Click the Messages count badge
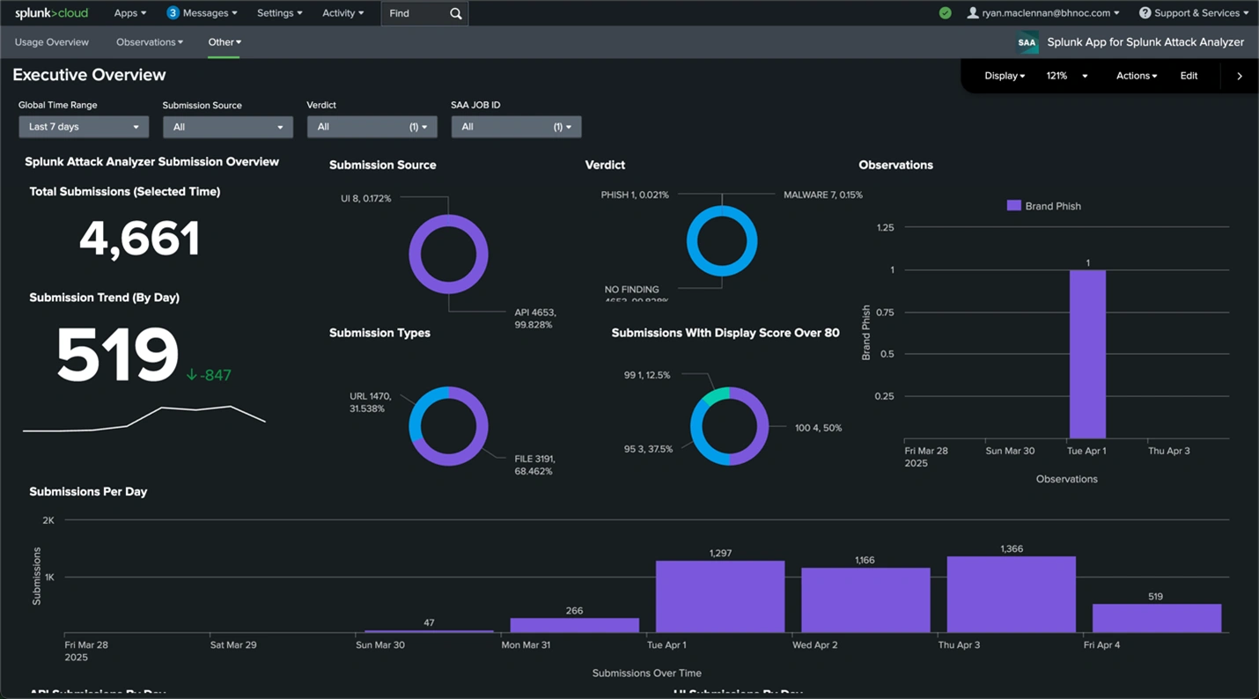The height and width of the screenshot is (699, 1259). [173, 13]
